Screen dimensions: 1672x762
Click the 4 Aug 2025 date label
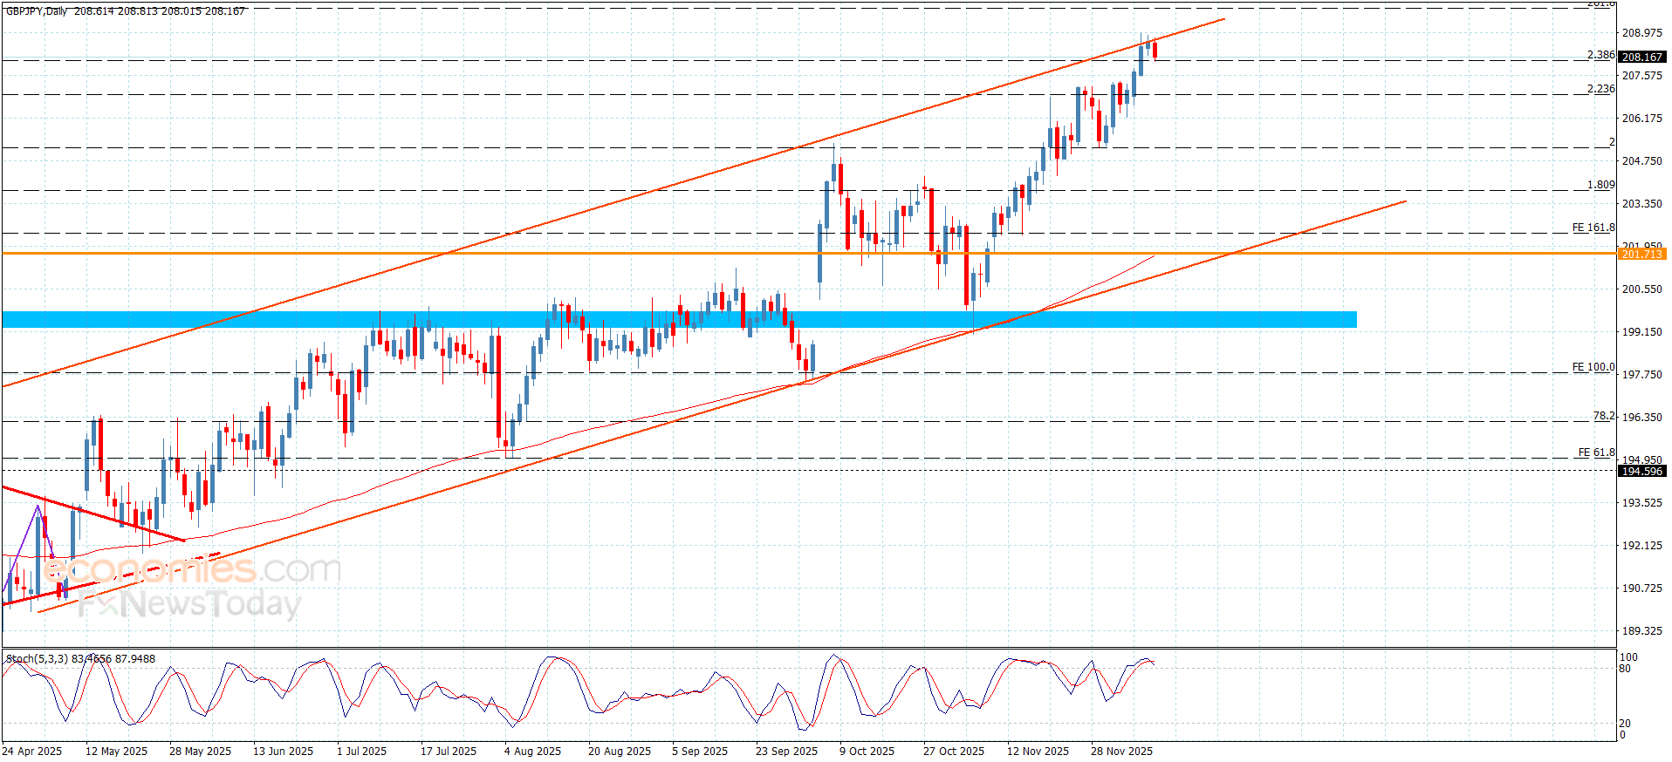tap(532, 752)
